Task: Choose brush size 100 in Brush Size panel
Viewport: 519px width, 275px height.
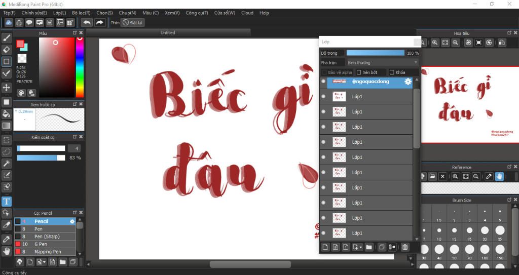Action: [485, 252]
